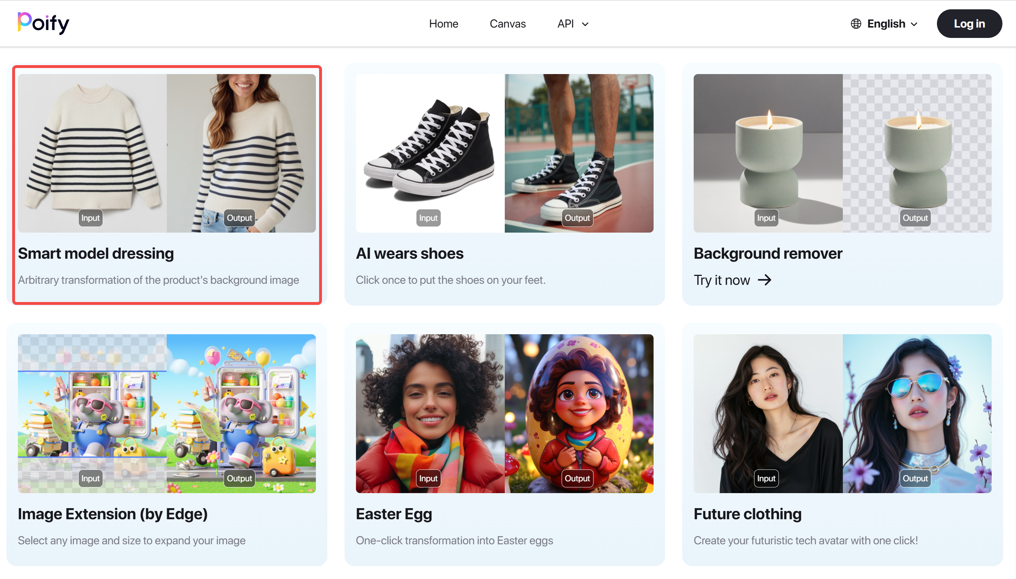
Task: Open the Background remover heading
Action: tap(768, 253)
